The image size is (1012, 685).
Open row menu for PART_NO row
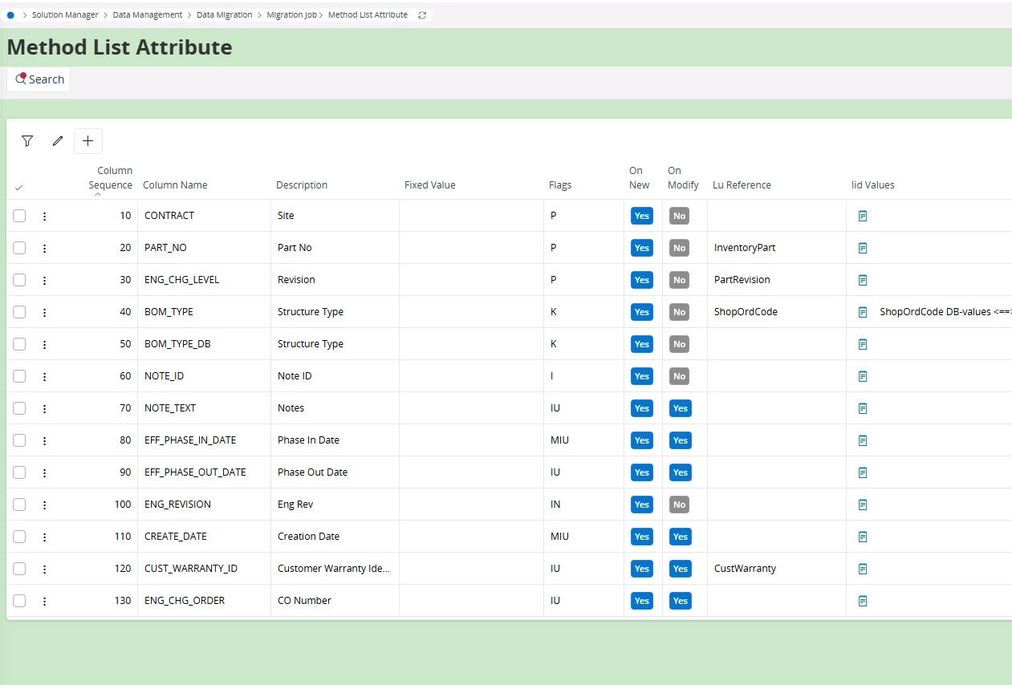(x=44, y=248)
